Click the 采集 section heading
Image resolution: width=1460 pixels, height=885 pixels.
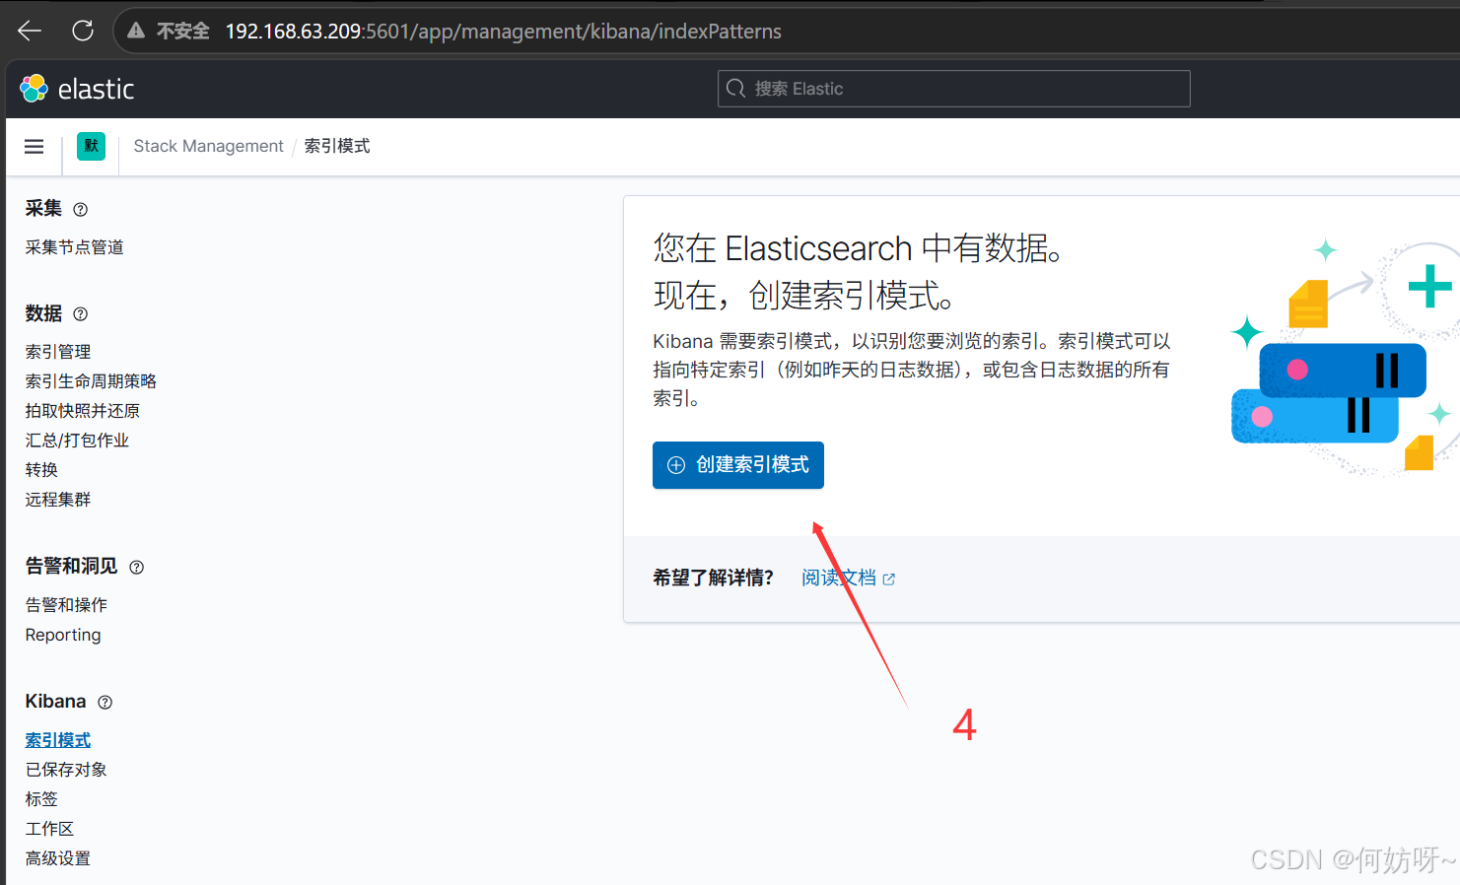click(43, 209)
